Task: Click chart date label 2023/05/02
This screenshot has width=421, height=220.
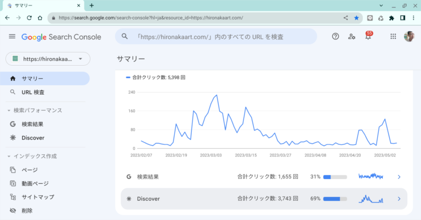Action: (385, 155)
